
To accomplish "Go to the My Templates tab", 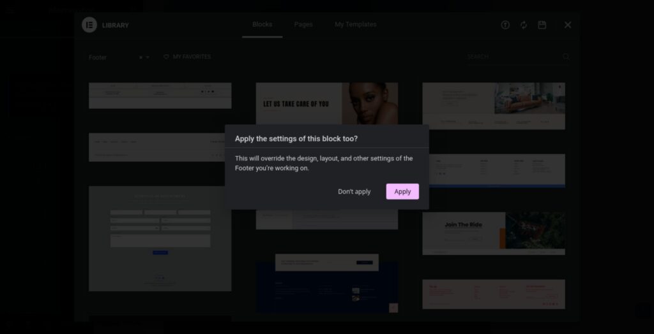I will pyautogui.click(x=355, y=25).
